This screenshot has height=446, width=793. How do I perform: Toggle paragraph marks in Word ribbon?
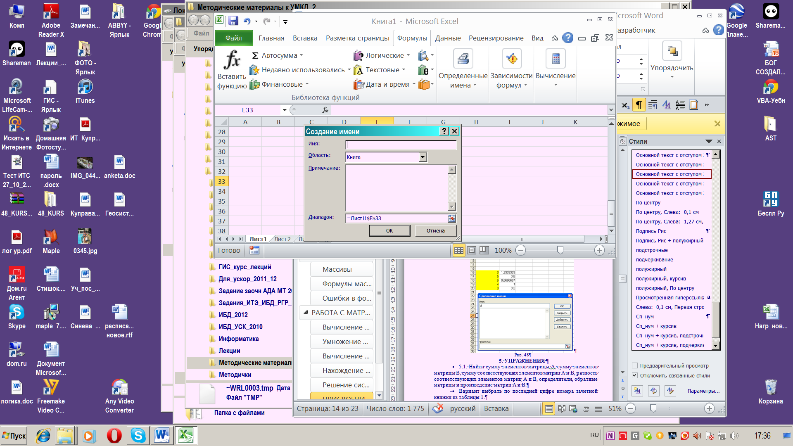(639, 105)
